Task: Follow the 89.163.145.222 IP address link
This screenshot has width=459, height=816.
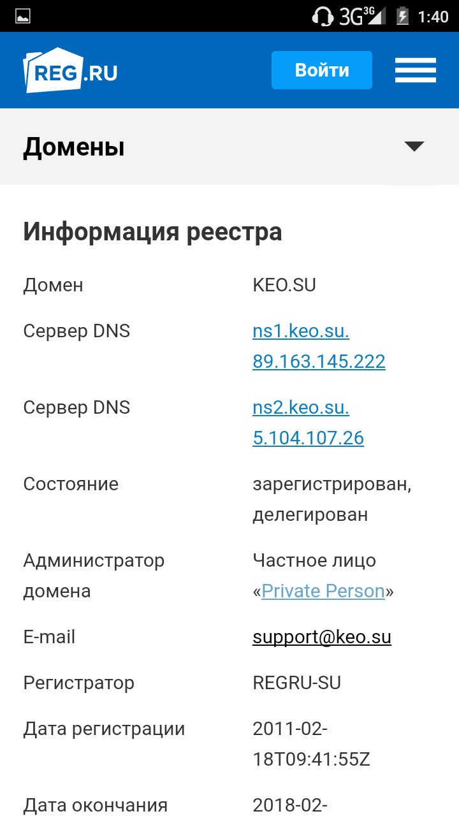Action: pos(319,362)
